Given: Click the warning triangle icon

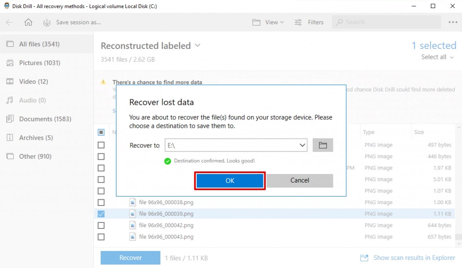Looking at the screenshot, I should click(103, 82).
